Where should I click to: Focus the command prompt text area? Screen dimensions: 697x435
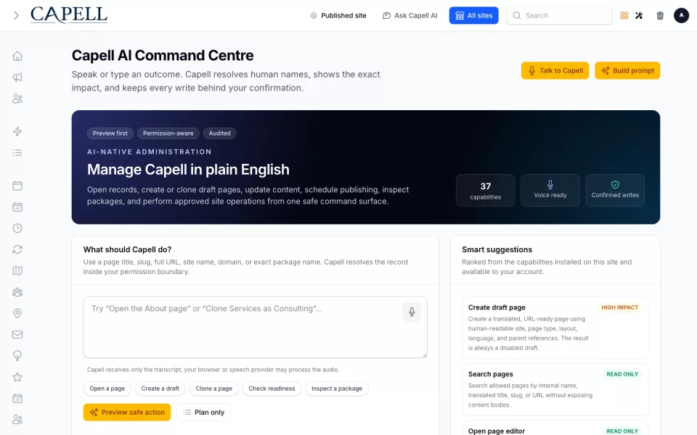click(x=255, y=327)
